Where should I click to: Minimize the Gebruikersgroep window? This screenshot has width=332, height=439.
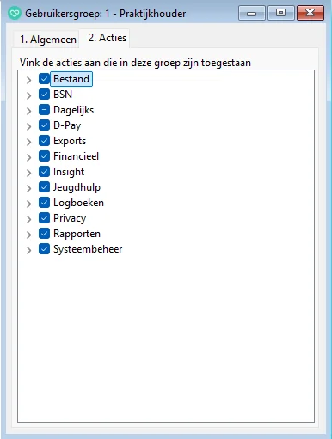[x=252, y=13]
